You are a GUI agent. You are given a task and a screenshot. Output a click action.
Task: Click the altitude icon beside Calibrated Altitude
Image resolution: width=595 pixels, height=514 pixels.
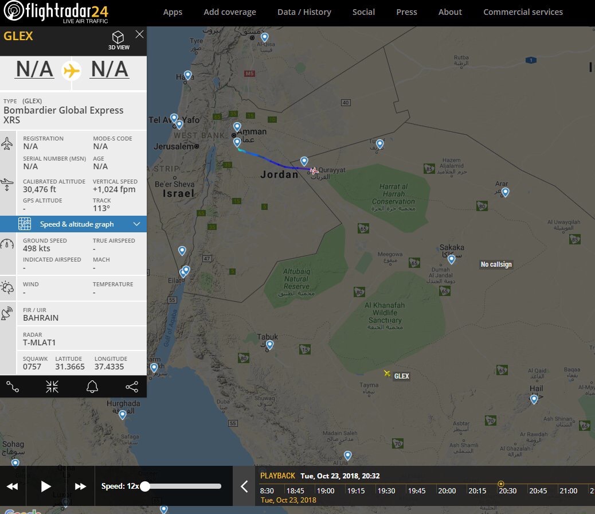point(7,185)
